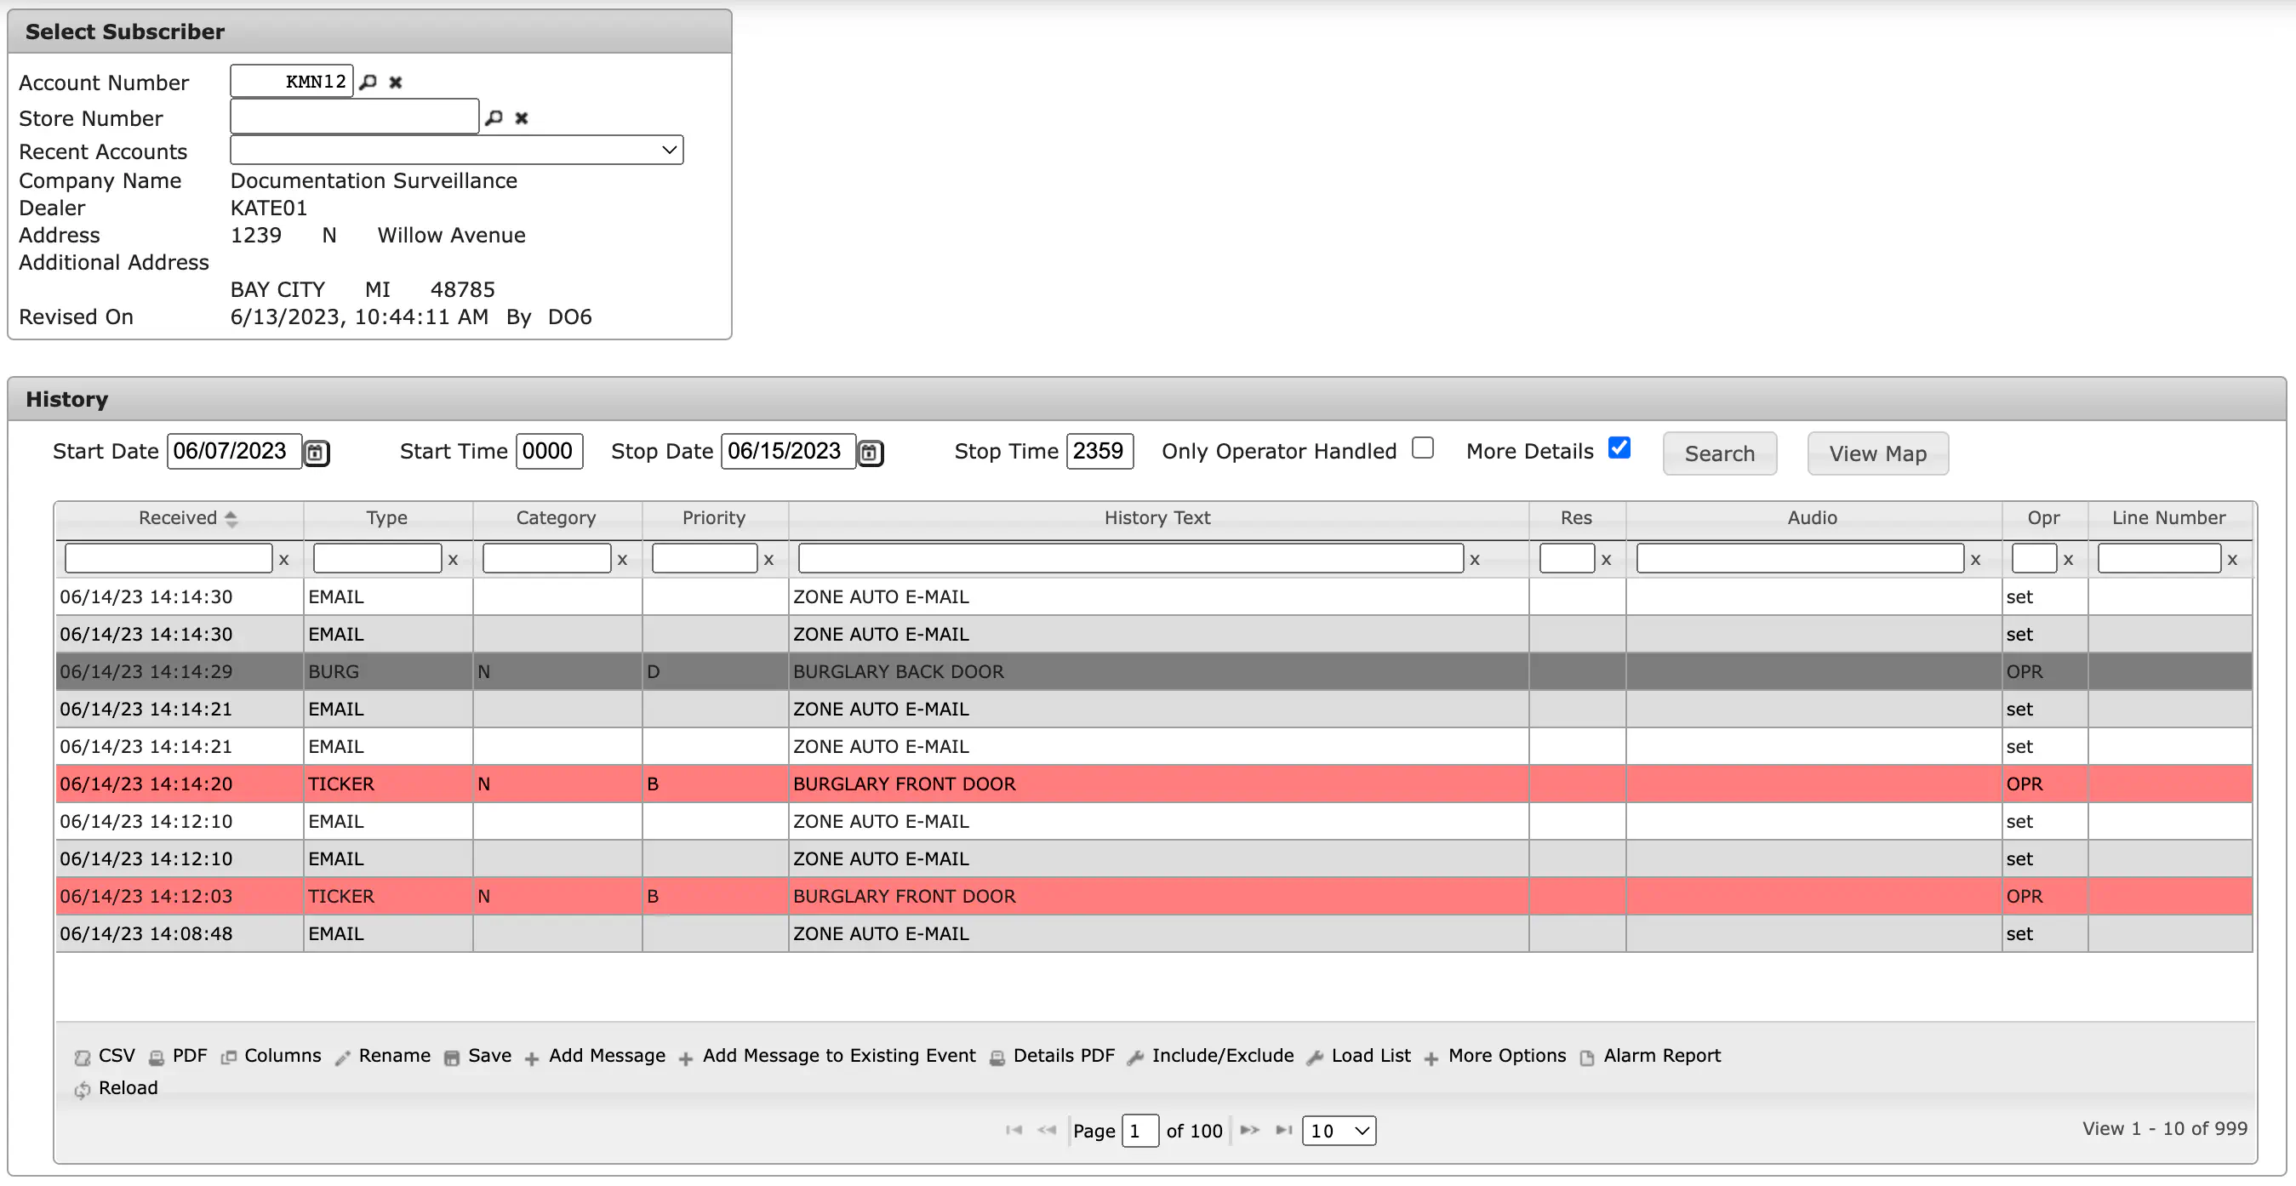This screenshot has width=2296, height=1186.
Task: Click the Store Number input field
Action: tap(355, 117)
